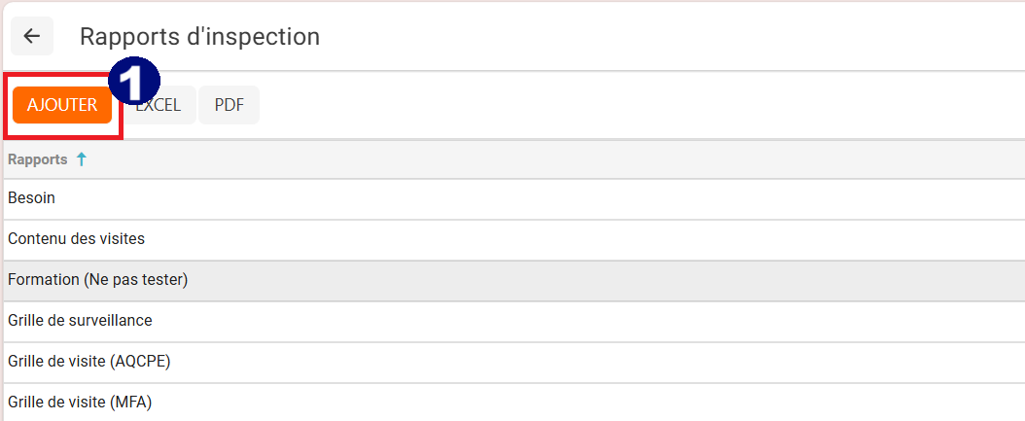Sort by the Rapports column header
The image size is (1025, 421).
(38, 159)
